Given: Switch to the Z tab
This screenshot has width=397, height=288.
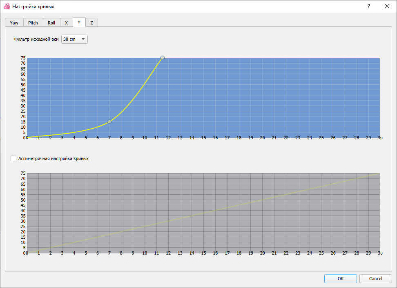Looking at the screenshot, I should click(91, 23).
